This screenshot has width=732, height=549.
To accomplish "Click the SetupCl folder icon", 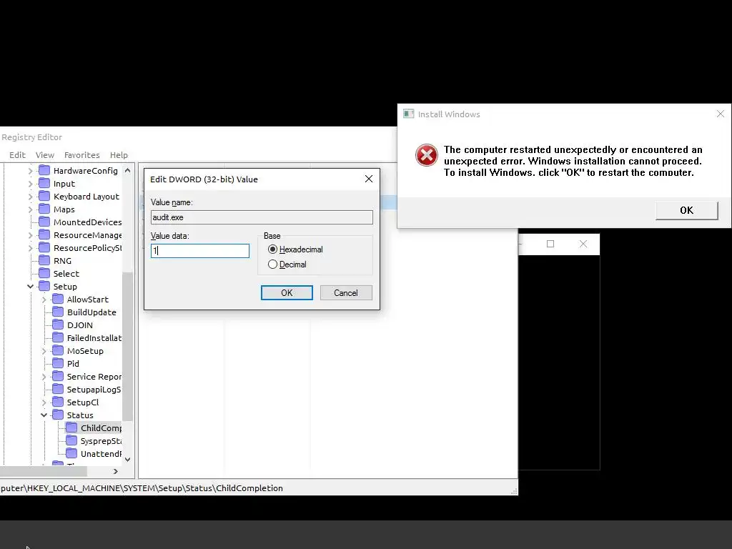I will click(x=58, y=402).
